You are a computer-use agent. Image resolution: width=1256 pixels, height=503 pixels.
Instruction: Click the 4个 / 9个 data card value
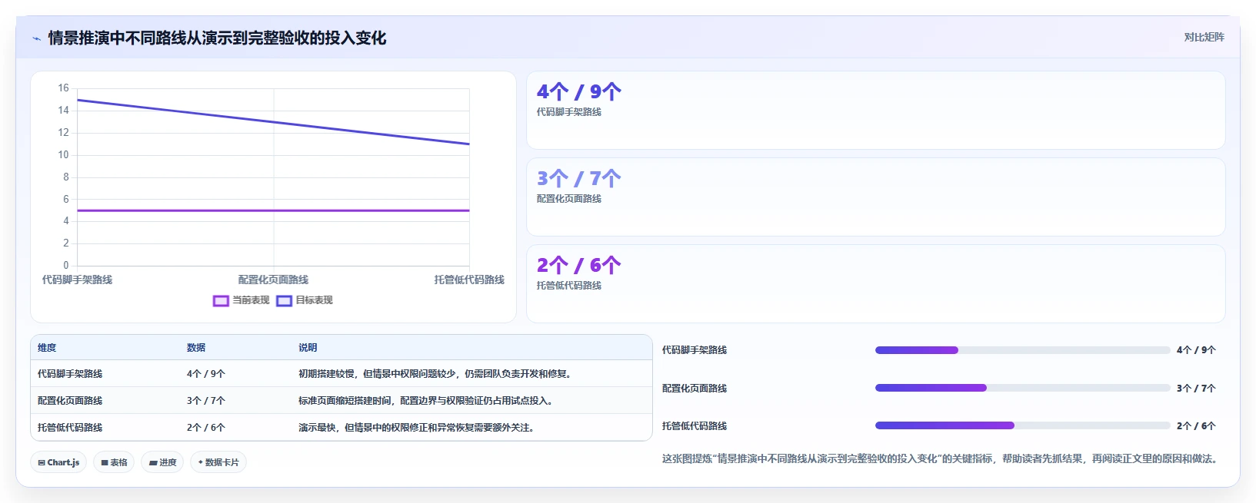(x=578, y=92)
